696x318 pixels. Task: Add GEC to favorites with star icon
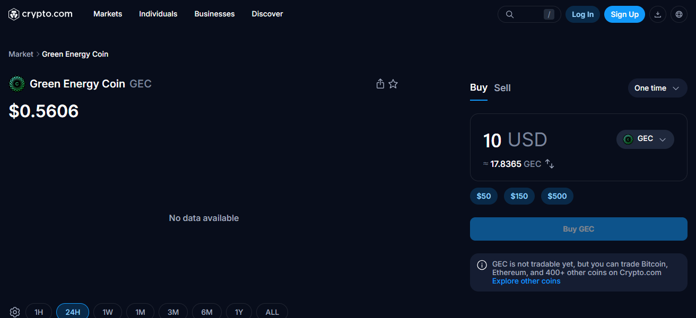pos(393,84)
